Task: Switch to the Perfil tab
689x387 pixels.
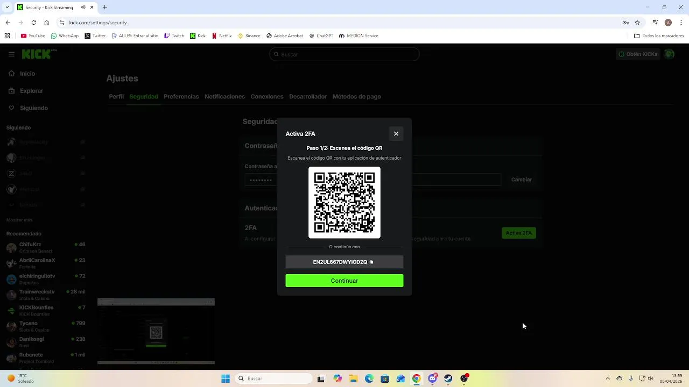Action: coord(116,97)
